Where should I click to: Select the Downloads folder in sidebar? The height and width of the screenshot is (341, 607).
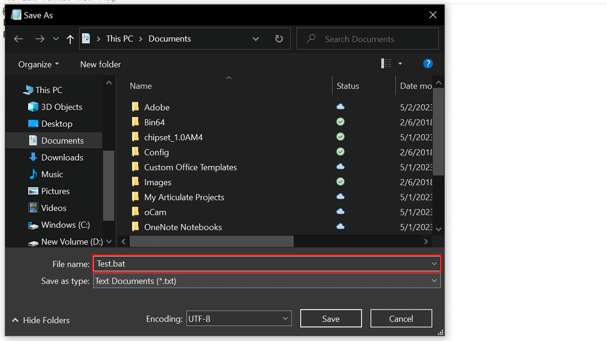[62, 157]
